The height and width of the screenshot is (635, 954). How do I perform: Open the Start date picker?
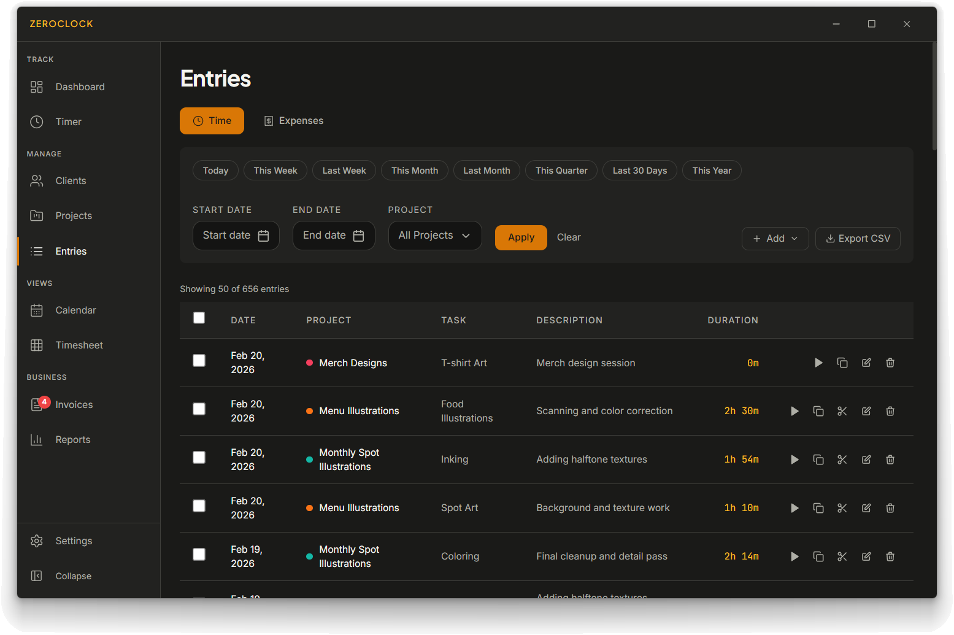tap(236, 236)
